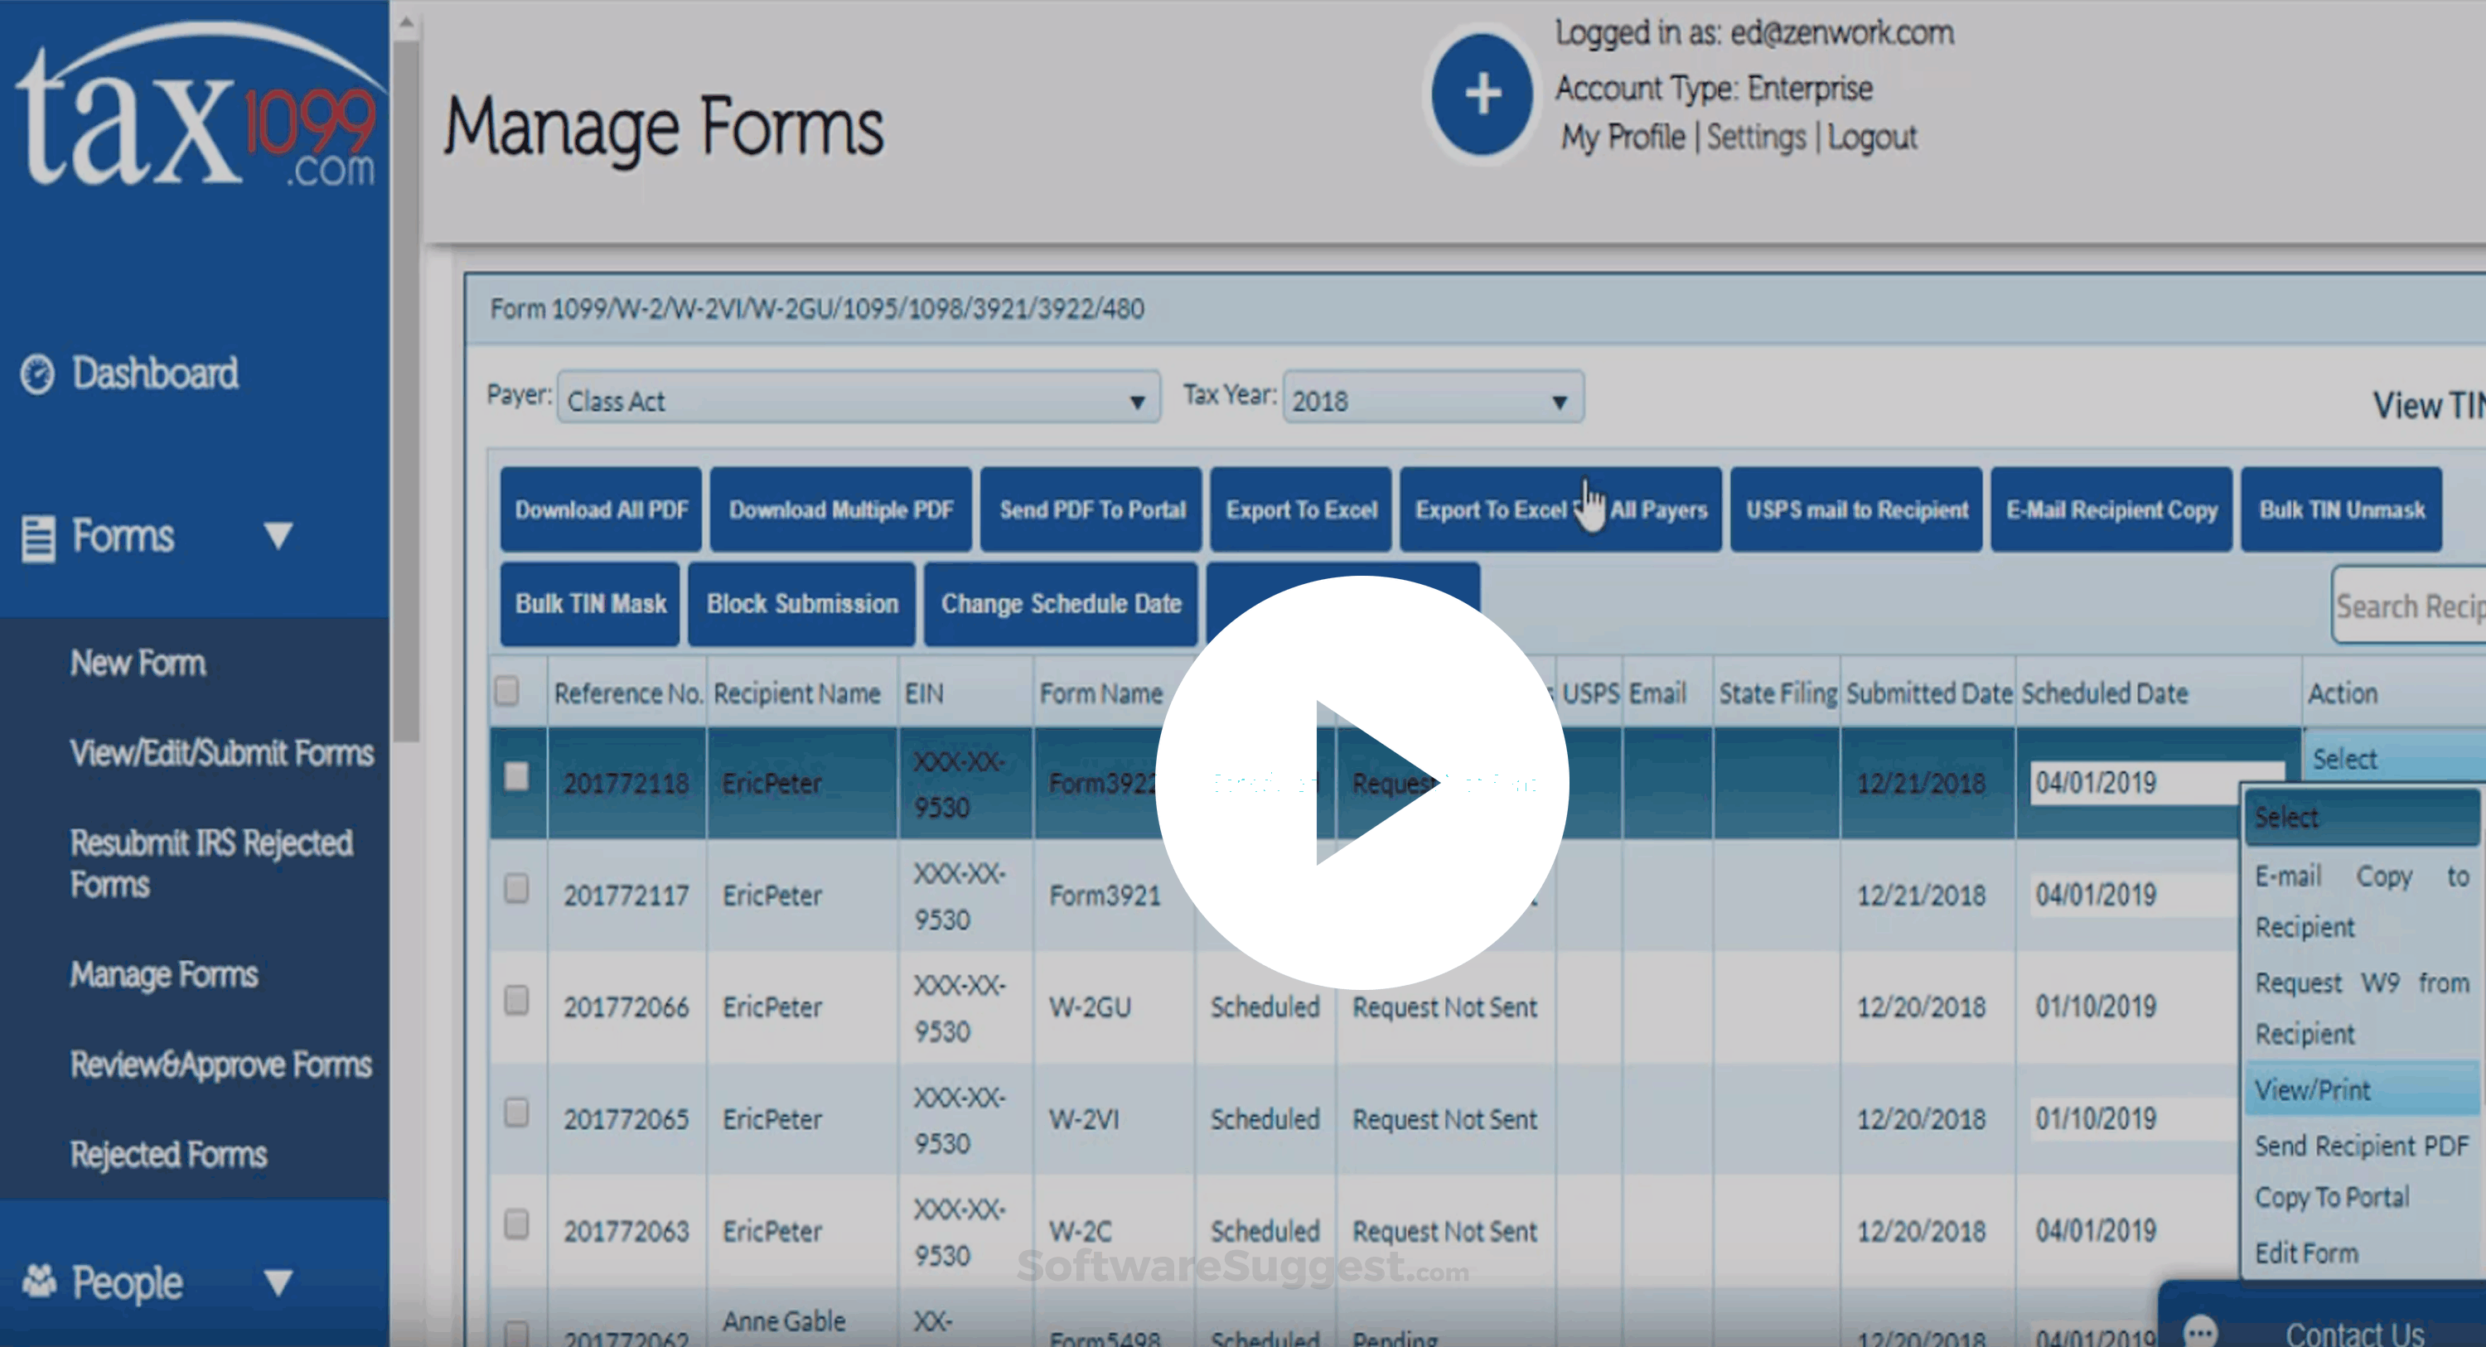Click E-Mail Recipient Copy button
Viewport: 2486px width, 1347px height.
(2111, 509)
